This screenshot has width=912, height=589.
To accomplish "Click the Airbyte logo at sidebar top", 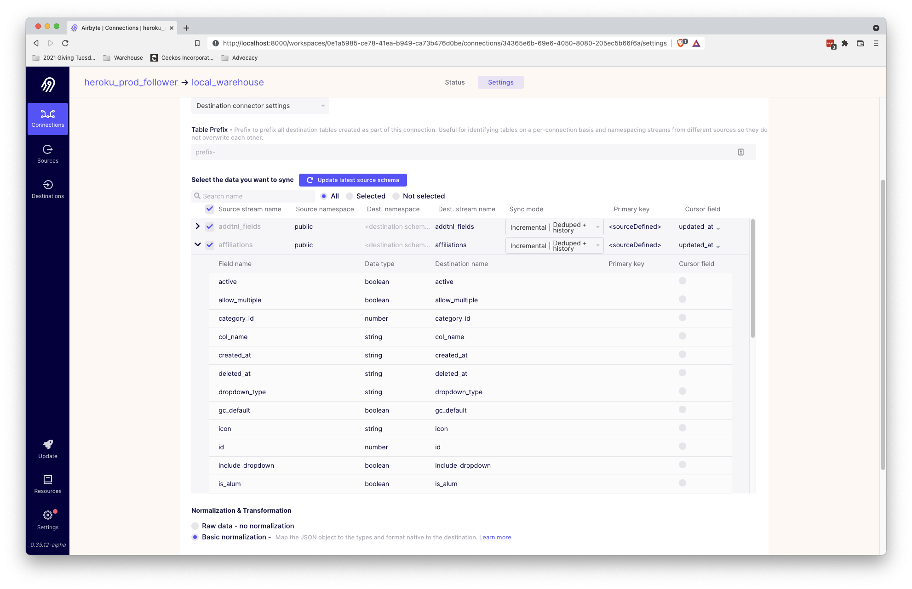I will tap(47, 85).
